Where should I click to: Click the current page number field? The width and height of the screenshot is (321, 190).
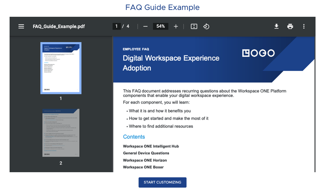pyautogui.click(x=117, y=26)
